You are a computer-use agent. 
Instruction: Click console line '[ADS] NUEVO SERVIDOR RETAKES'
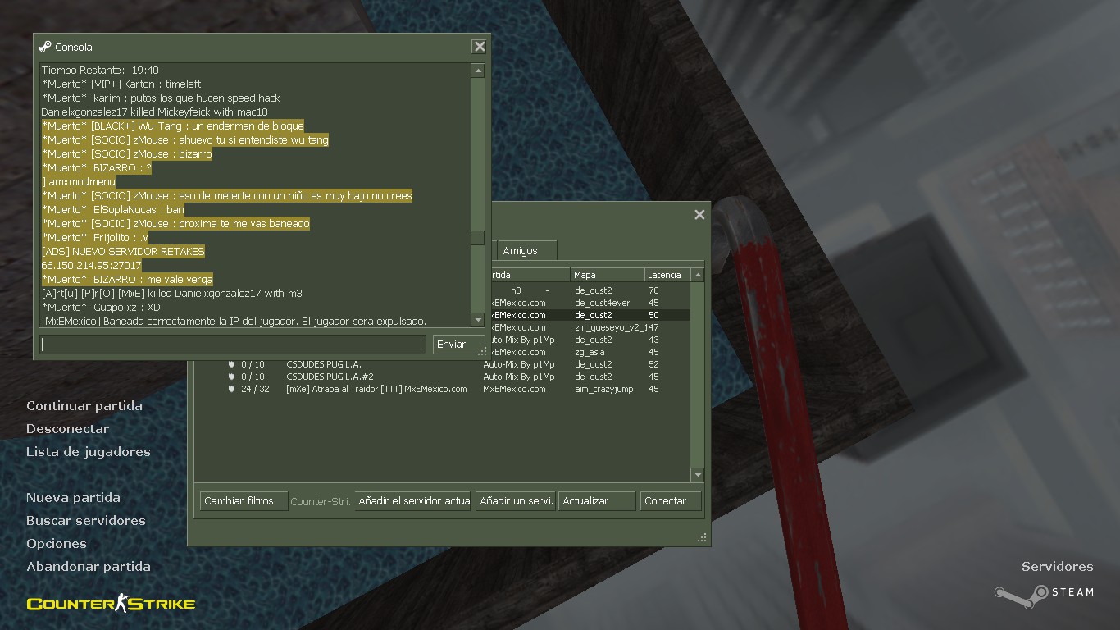(x=123, y=252)
